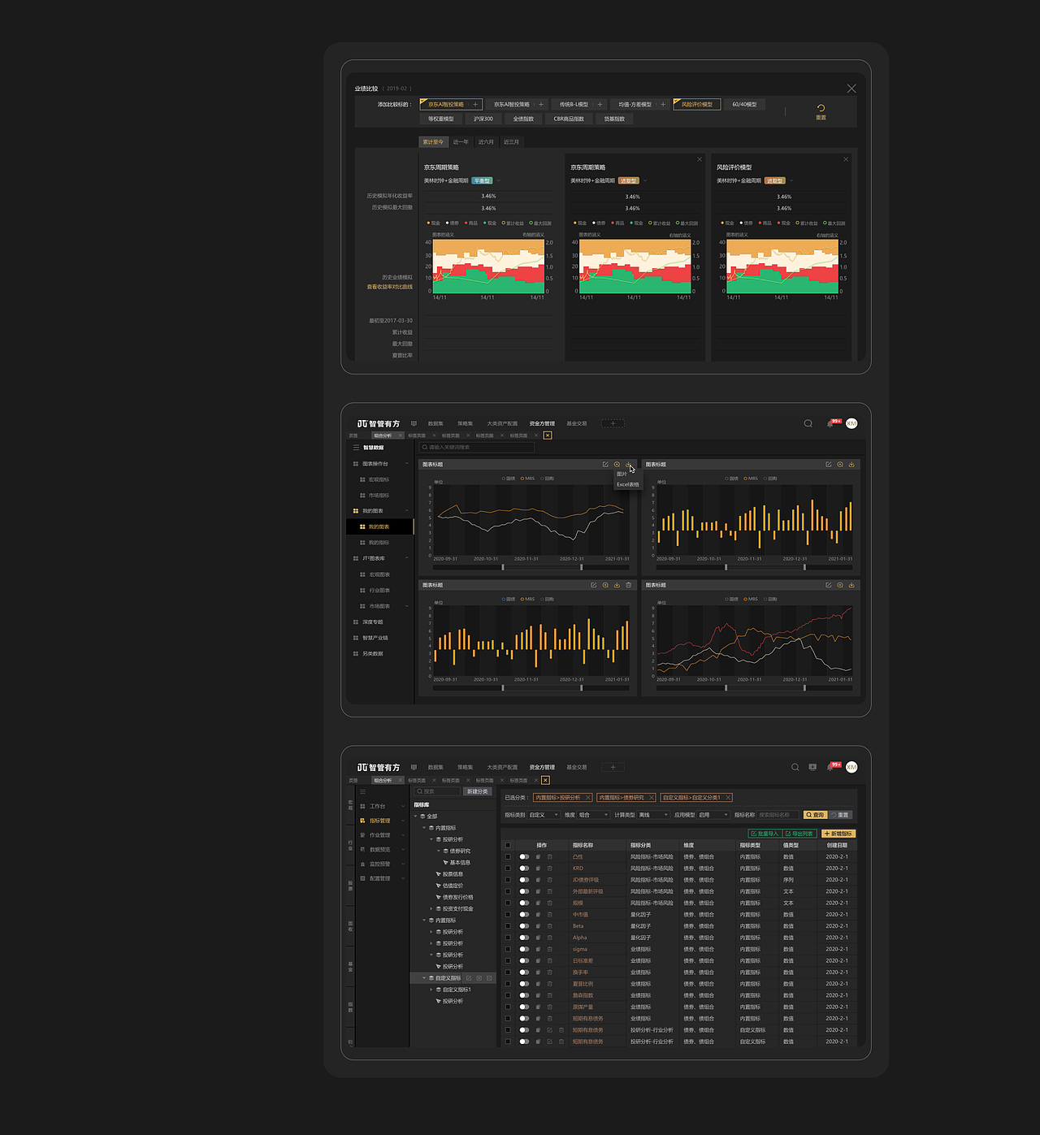Click download icon on the top-right bar chart
The height and width of the screenshot is (1135, 1040).
pos(851,465)
